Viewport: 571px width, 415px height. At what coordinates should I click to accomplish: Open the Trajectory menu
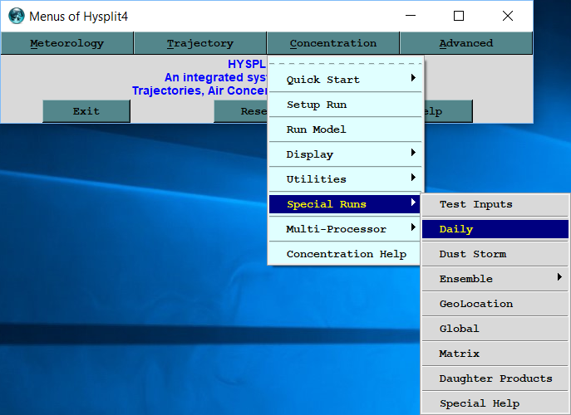pos(200,43)
